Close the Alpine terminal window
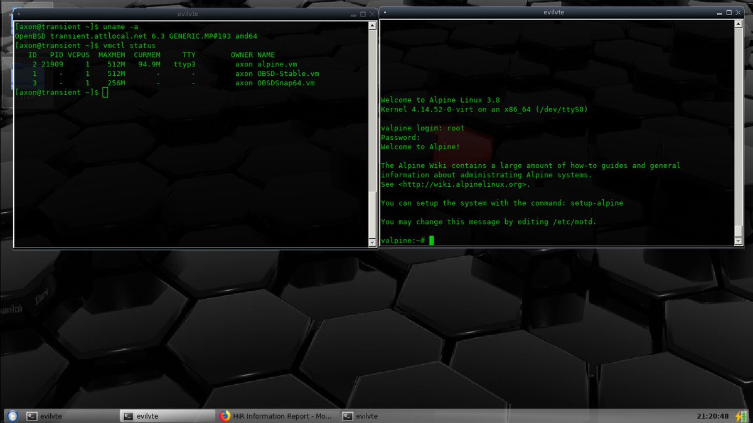 click(737, 11)
